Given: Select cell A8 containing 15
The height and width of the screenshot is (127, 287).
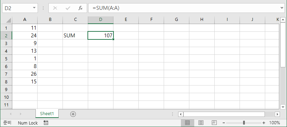Looking at the screenshot, I should coord(25,81).
